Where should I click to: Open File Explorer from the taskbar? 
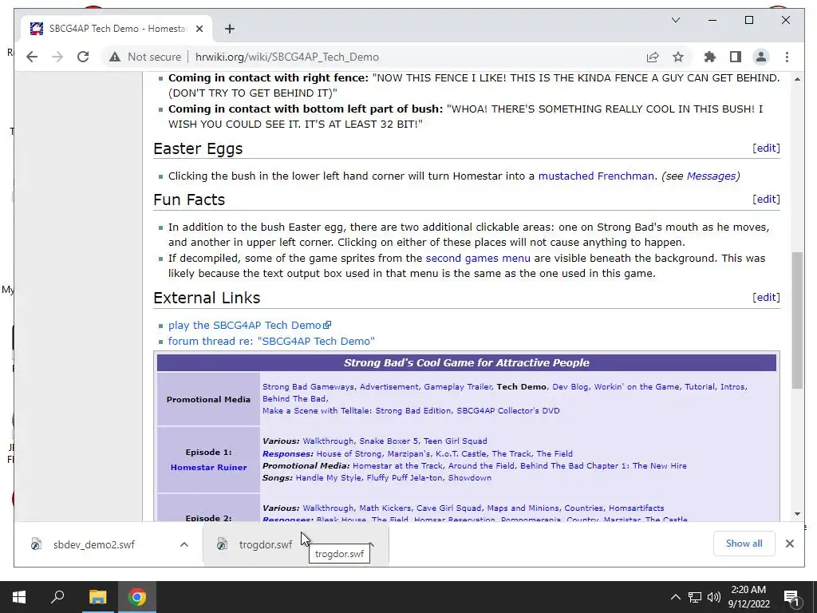pos(97,597)
